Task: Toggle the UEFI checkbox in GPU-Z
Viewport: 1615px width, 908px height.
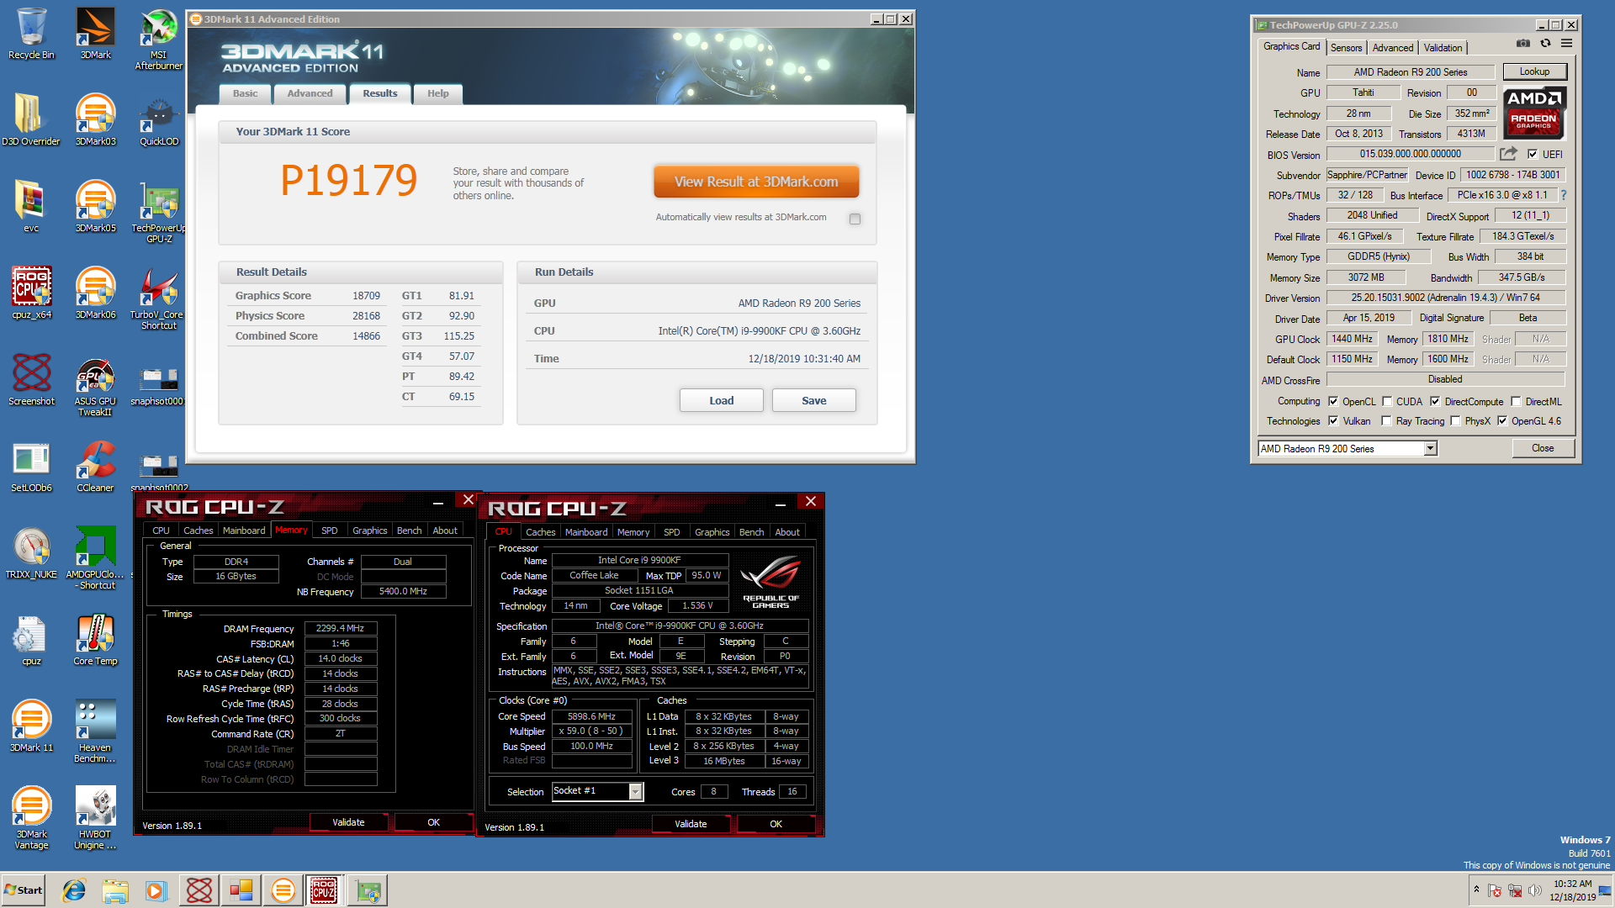Action: tap(1533, 155)
